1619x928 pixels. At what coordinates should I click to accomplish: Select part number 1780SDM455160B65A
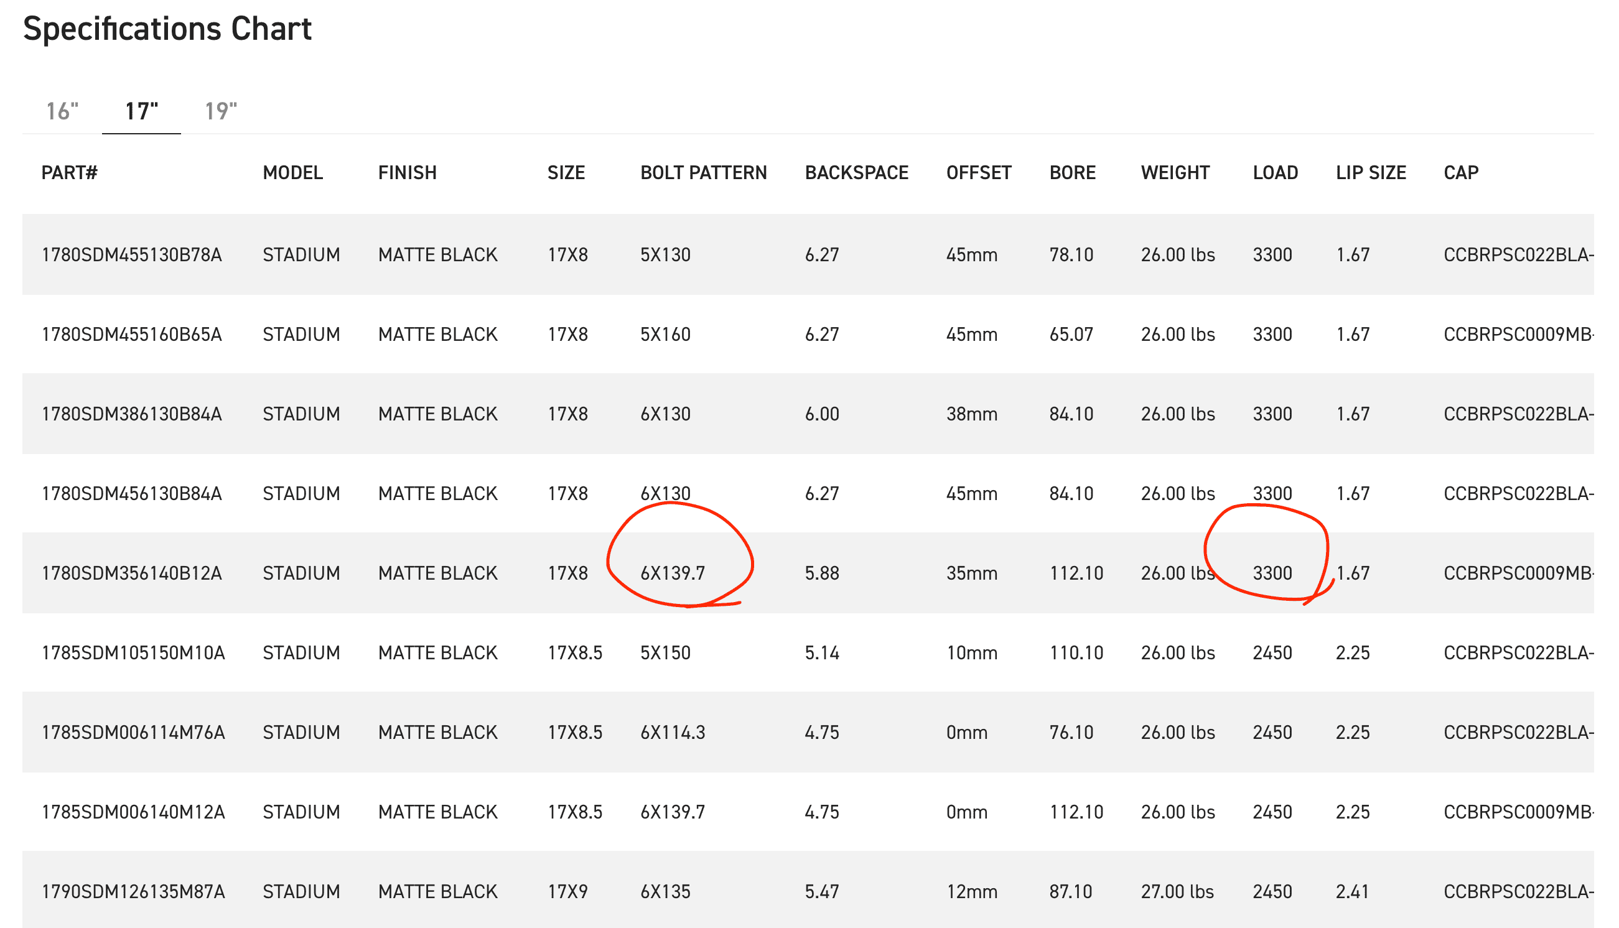tap(131, 335)
